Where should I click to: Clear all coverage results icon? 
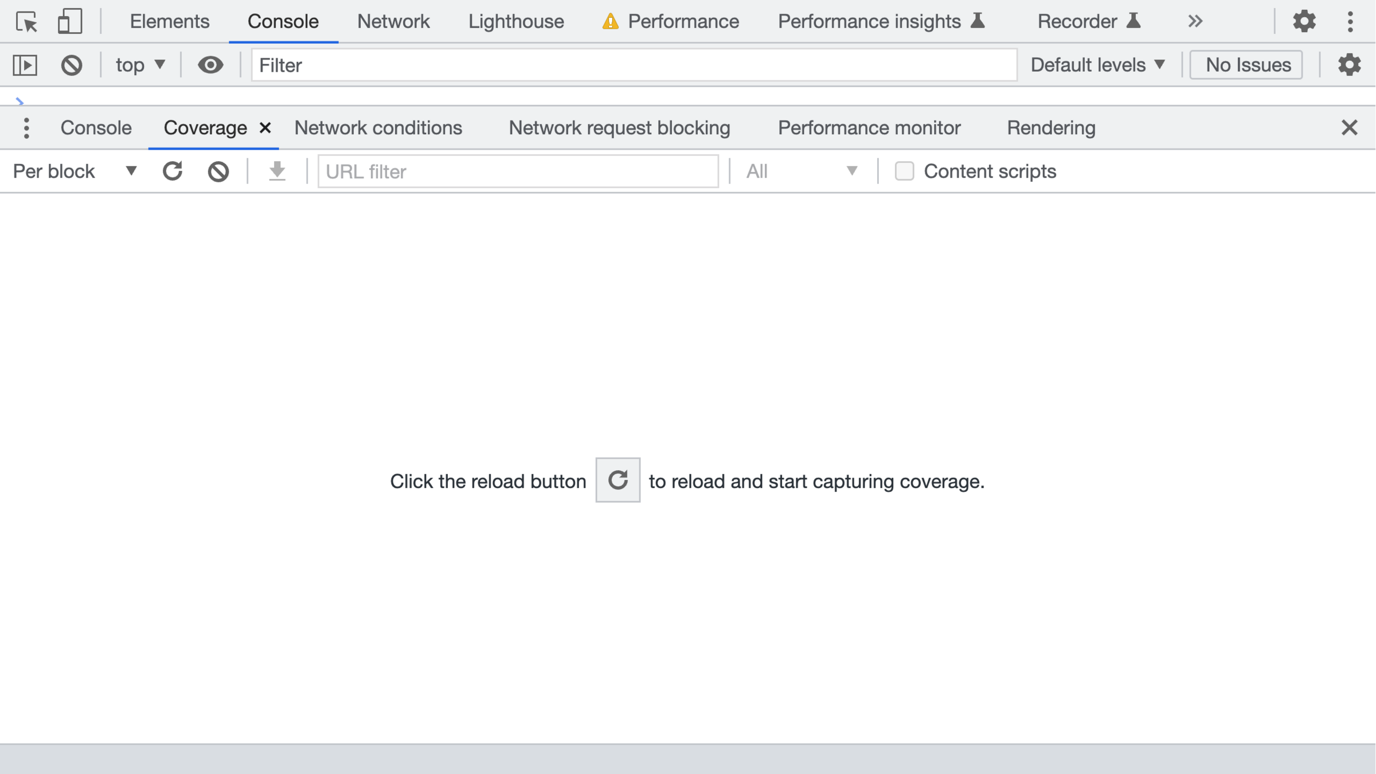(218, 171)
